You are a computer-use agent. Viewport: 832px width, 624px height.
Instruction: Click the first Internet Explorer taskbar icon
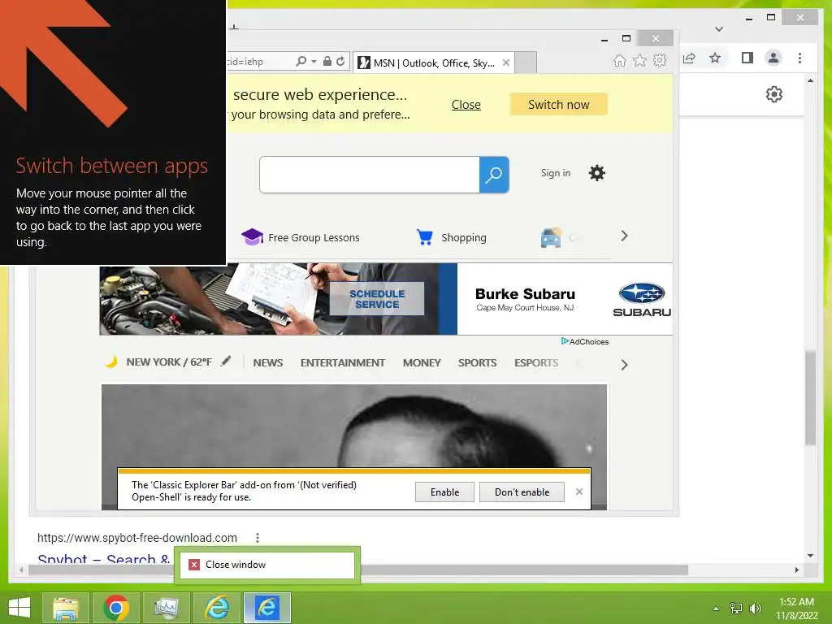[x=216, y=608]
